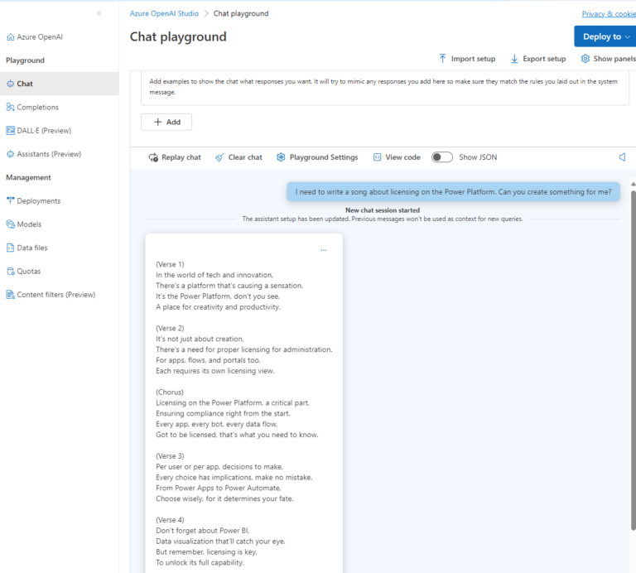Click the Azure OpenAI home icon
The width and height of the screenshot is (636, 573).
coord(11,37)
